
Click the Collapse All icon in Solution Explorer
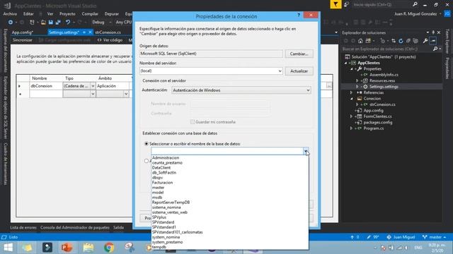tap(408, 41)
